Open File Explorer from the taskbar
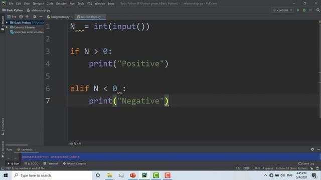This screenshot has width=321, height=180. coord(109,175)
